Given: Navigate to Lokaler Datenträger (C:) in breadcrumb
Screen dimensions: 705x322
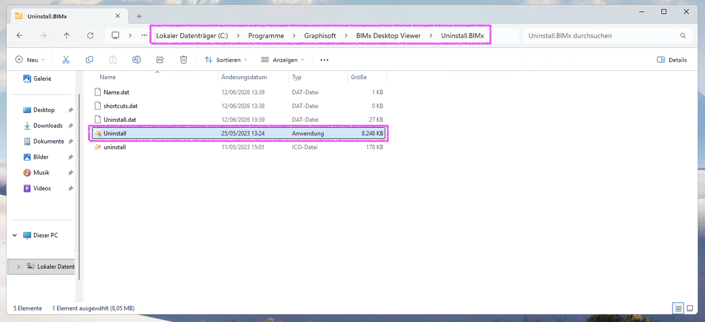Looking at the screenshot, I should [x=192, y=35].
